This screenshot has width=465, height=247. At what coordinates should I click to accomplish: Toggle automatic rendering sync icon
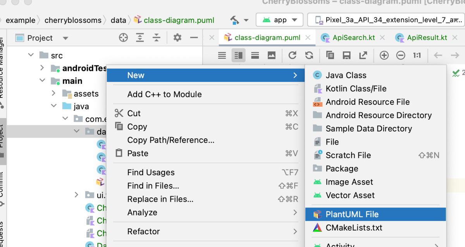click(x=309, y=55)
